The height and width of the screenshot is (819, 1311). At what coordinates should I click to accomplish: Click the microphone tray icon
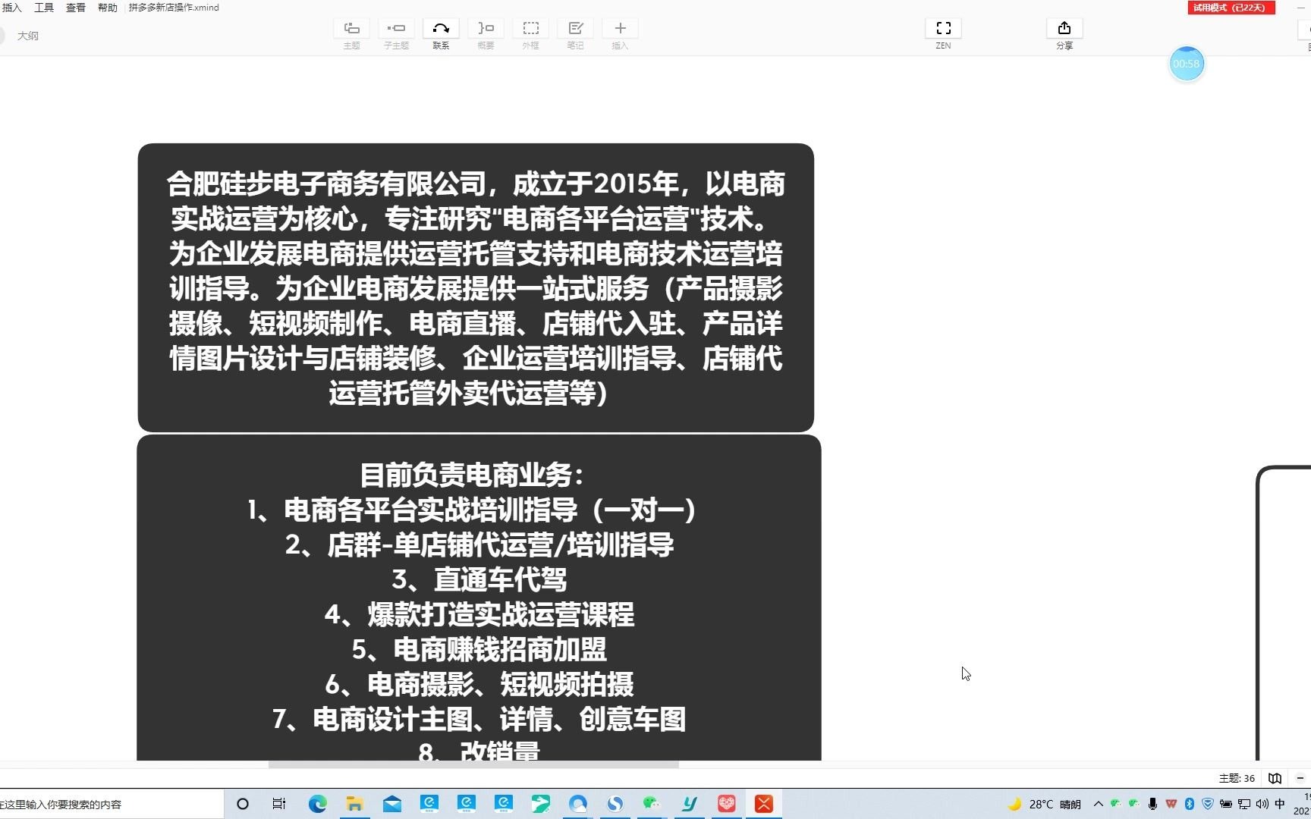(x=1152, y=804)
